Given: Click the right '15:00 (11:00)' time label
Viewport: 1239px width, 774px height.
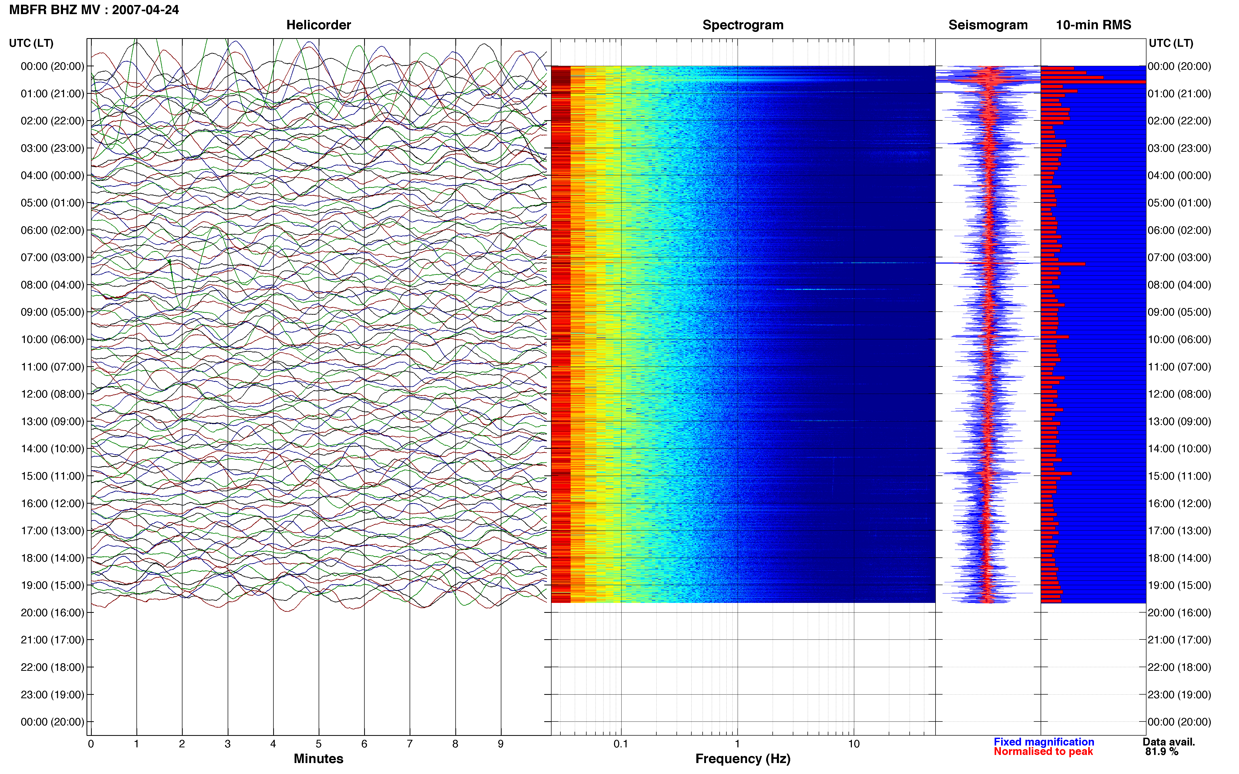Looking at the screenshot, I should tap(1180, 476).
